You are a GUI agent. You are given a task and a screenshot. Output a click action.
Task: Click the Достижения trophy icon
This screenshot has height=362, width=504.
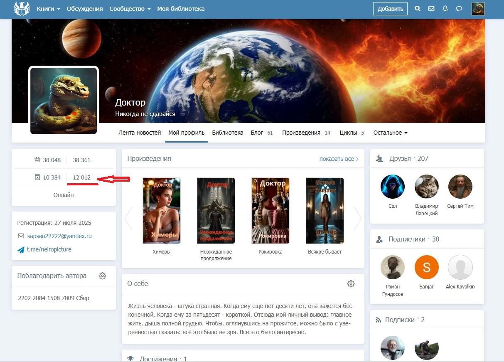[130, 359]
